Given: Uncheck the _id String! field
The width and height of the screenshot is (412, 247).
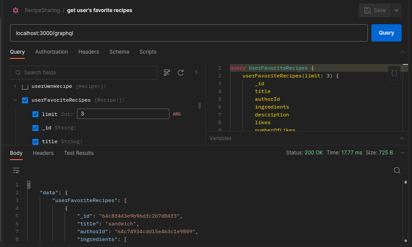Looking at the screenshot, I should 35,128.
